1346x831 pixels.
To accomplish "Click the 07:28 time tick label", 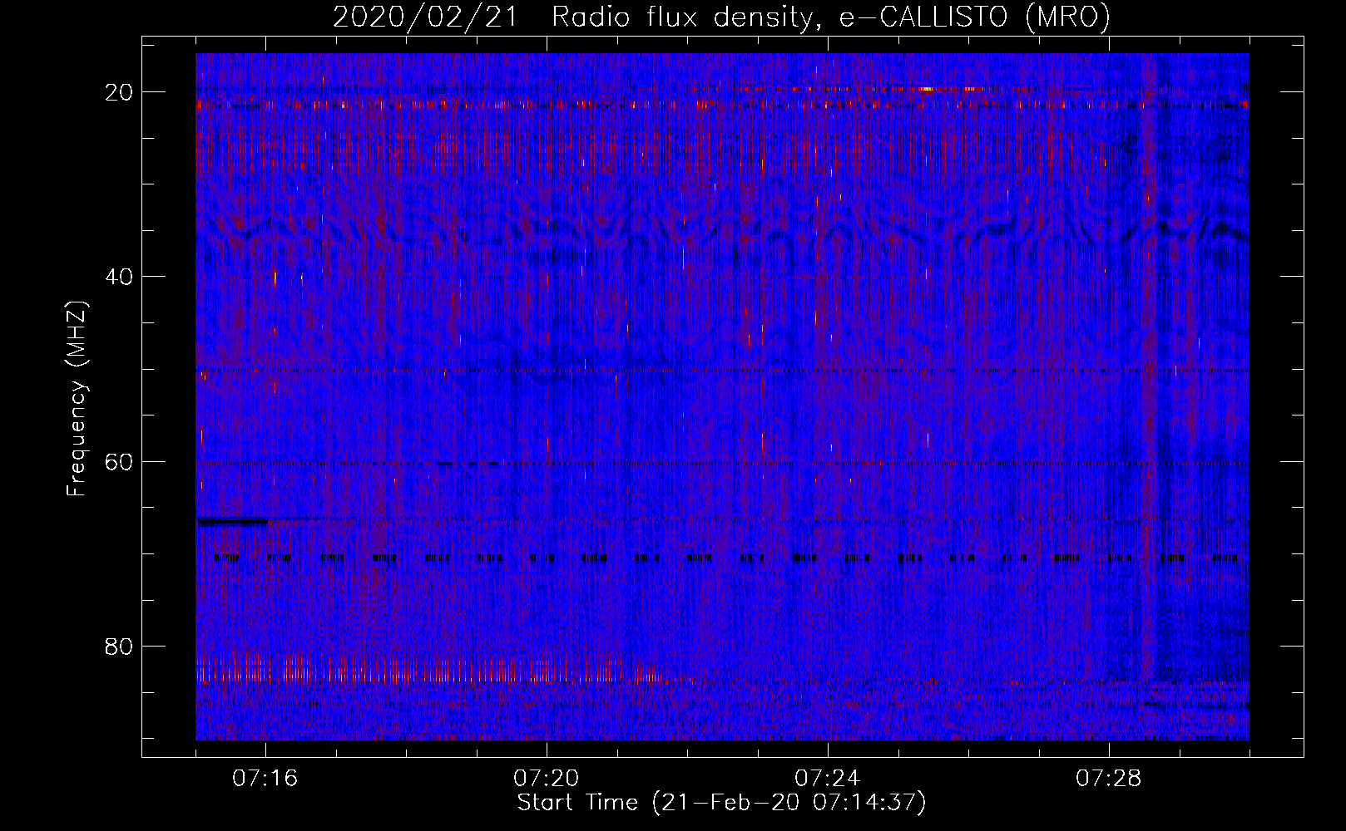I will pyautogui.click(x=1109, y=779).
